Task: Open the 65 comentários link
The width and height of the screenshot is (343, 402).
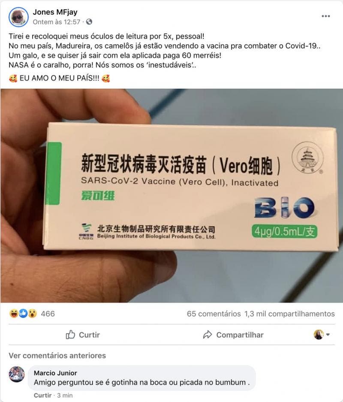Action: coord(214,314)
